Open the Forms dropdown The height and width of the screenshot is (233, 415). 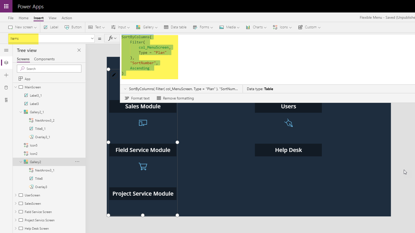pos(203,27)
